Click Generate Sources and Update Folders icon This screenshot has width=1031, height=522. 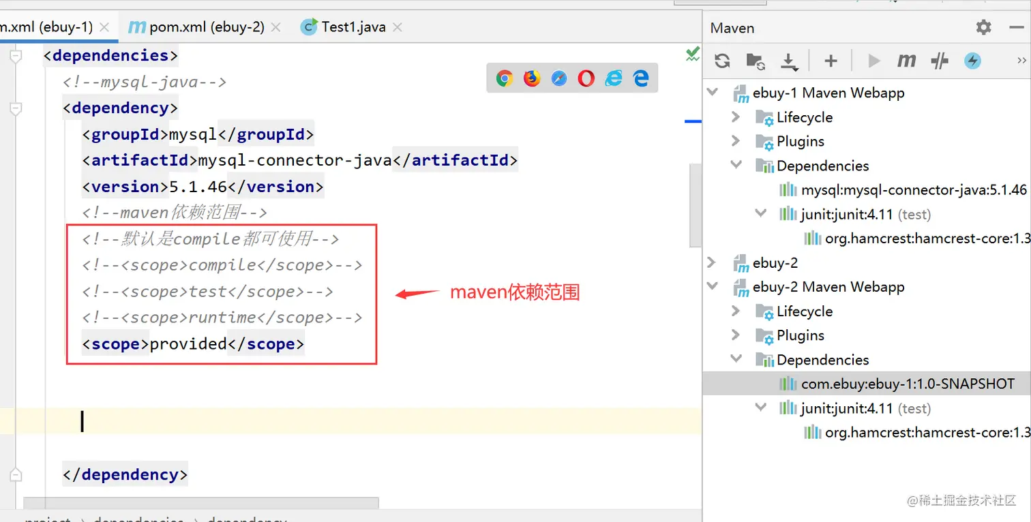(755, 61)
